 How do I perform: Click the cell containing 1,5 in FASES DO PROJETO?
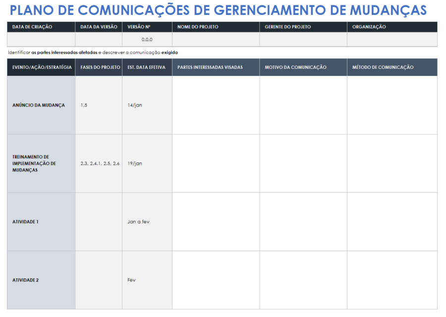pos(98,105)
